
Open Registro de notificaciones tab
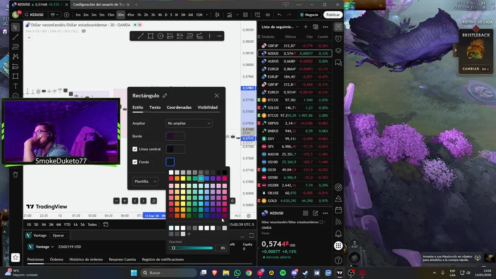pos(163,259)
